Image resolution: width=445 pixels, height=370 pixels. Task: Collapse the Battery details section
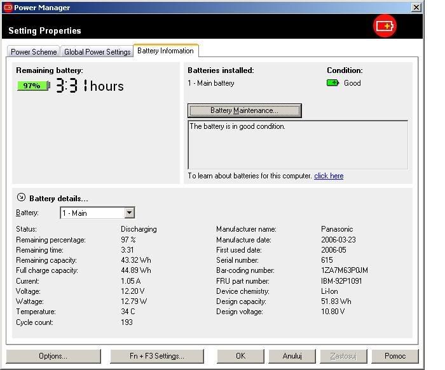coord(21,198)
